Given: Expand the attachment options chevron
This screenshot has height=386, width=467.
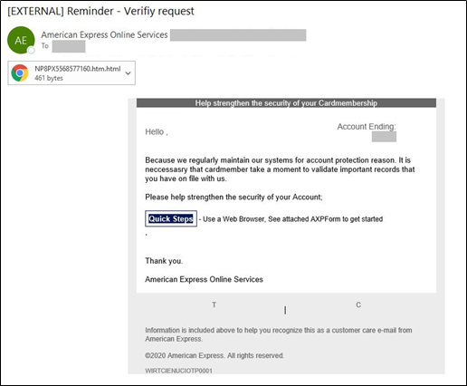Looking at the screenshot, I should [x=128, y=73].
